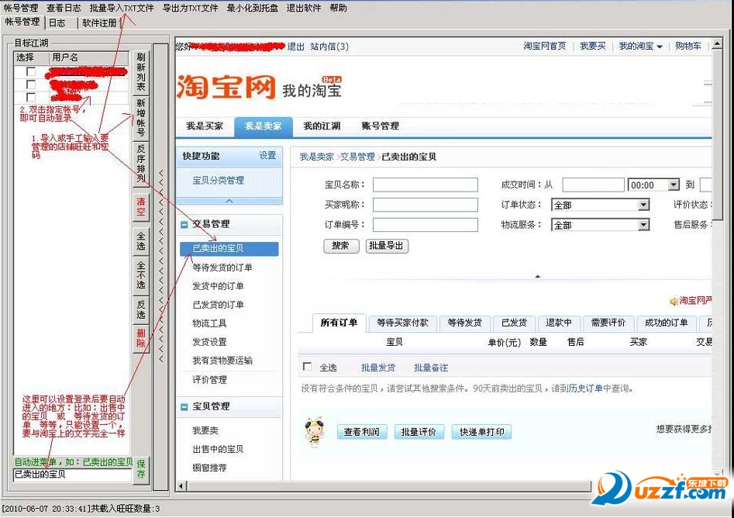734x518 pixels.
Task: Click 退出软件 menu item
Action: coord(303,8)
